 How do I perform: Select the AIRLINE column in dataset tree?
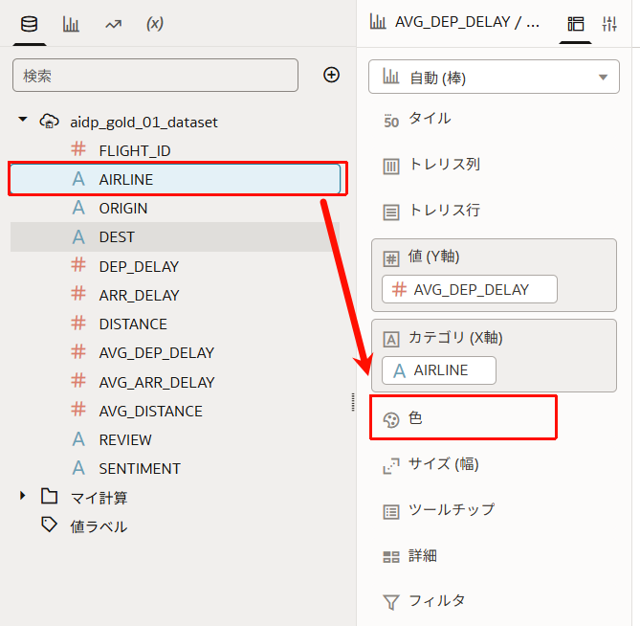(x=175, y=179)
